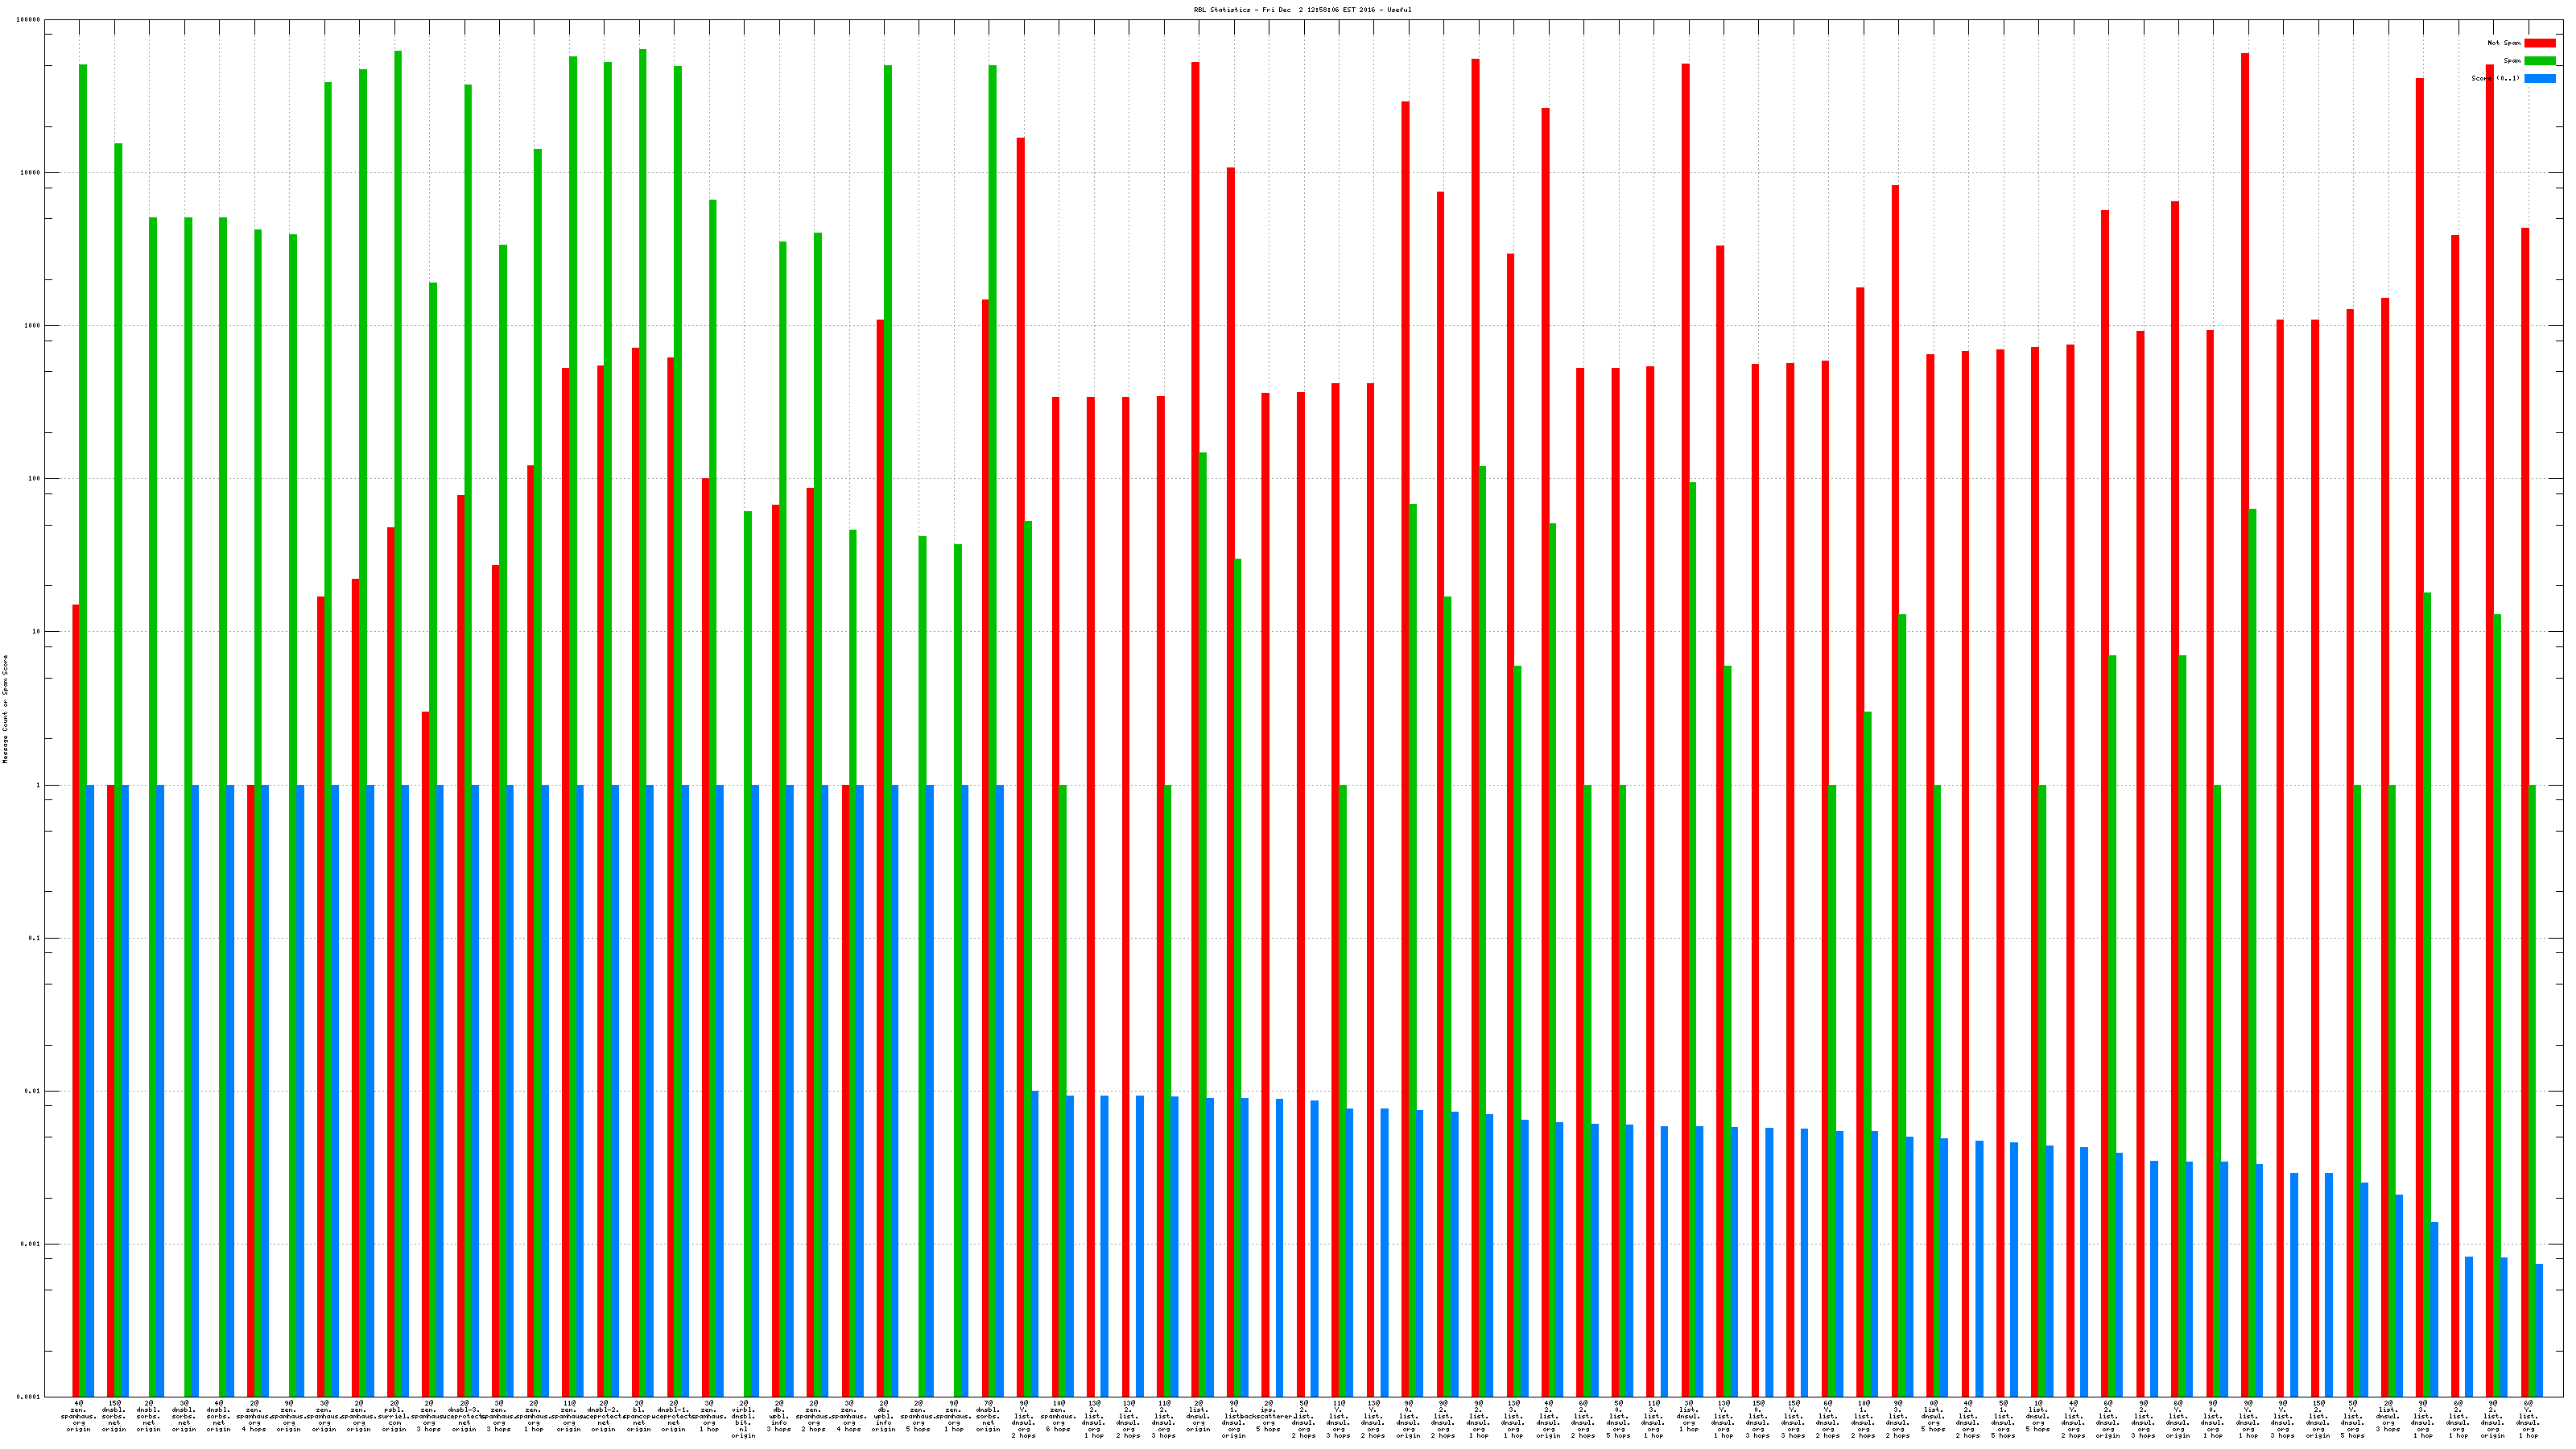Viewport: 2576px width, 1449px height.
Task: Click the 100000 y-axis tick label
Action: point(29,20)
